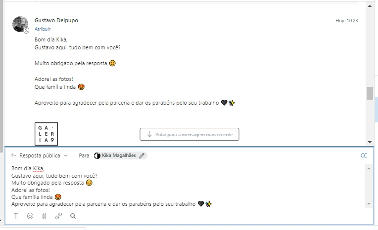The image size is (378, 230).
Task: Click the search magnifier icon in composer
Action: [73, 216]
